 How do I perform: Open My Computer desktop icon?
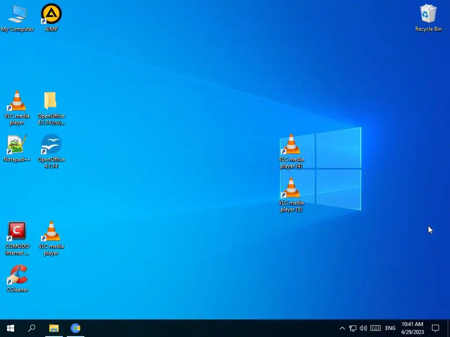tap(17, 18)
